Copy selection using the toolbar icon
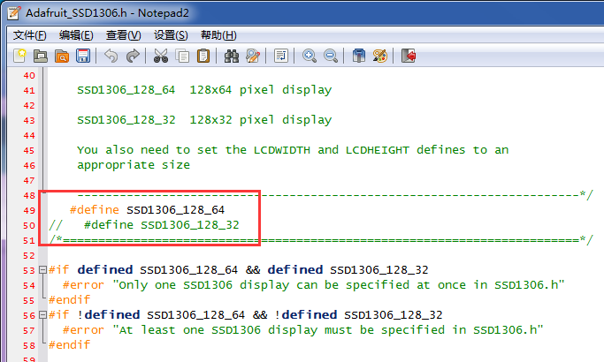This screenshot has width=604, height=362. pyautogui.click(x=182, y=56)
